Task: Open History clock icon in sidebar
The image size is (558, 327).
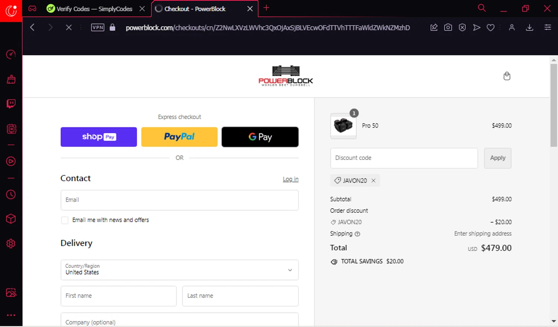Action: (11, 194)
